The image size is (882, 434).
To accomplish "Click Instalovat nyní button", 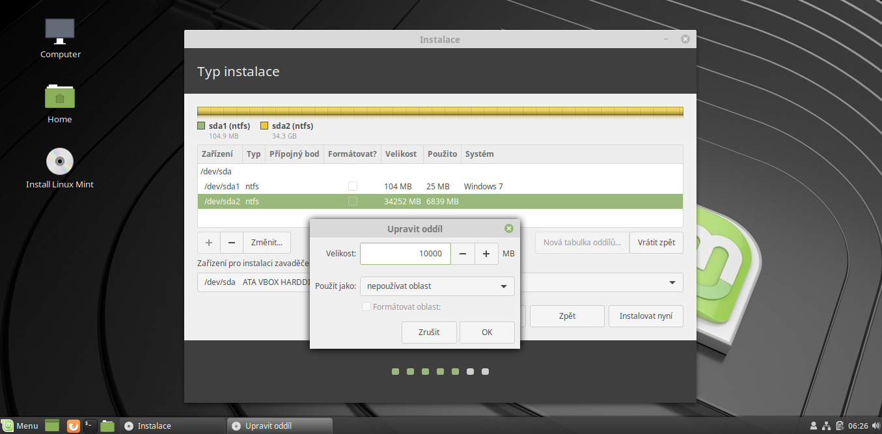I will [646, 316].
